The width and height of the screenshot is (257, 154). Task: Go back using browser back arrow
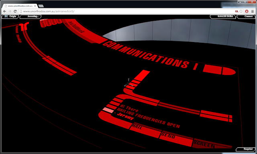(x=4, y=11)
